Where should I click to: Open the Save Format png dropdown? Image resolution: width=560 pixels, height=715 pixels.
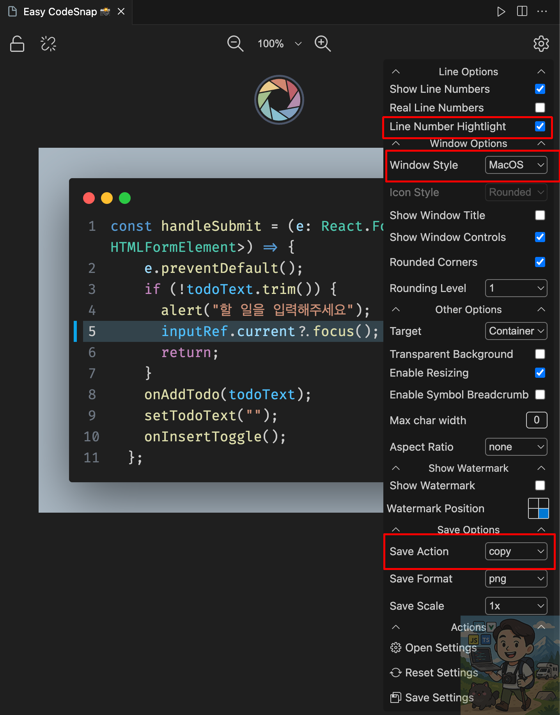(x=516, y=579)
